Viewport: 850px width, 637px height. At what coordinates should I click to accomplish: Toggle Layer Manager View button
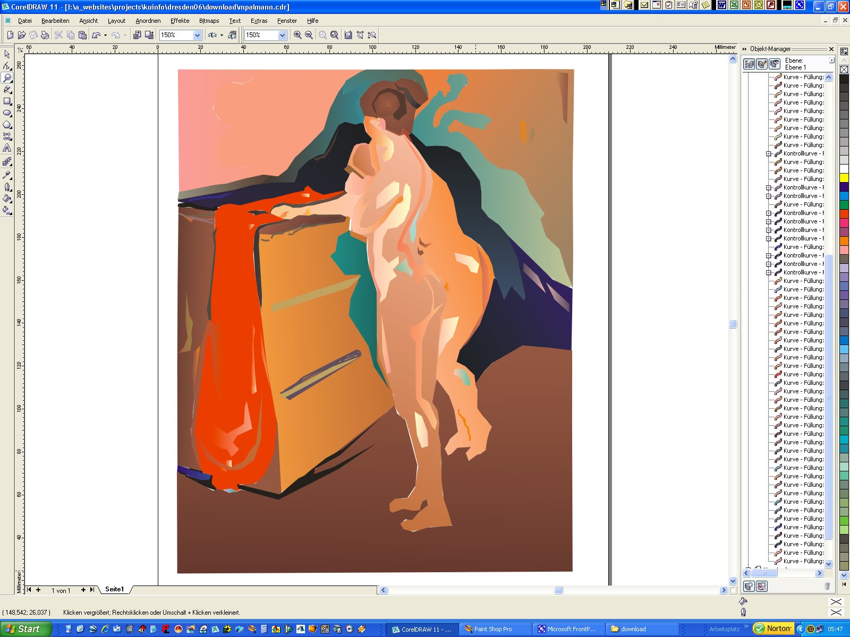coord(775,64)
